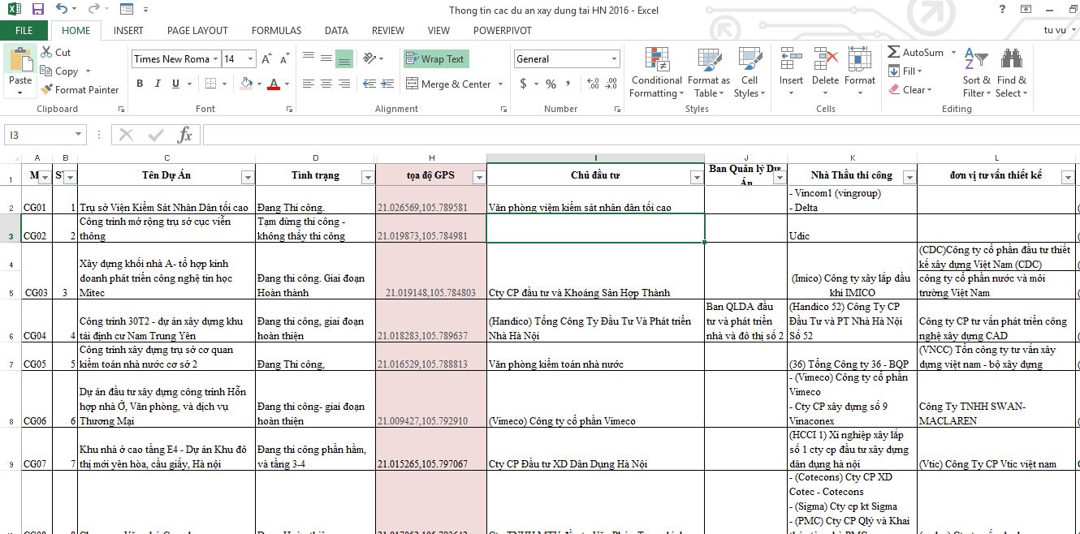This screenshot has width=1080, height=534.
Task: Open filter dropdown for Tình trạng column
Action: 367,177
